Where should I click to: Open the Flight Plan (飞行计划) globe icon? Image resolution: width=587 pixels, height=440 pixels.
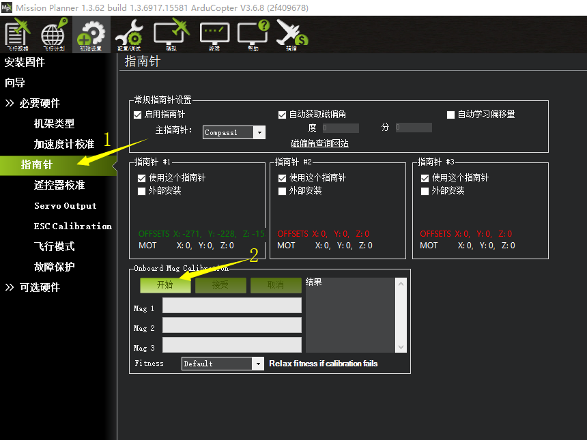point(54,34)
